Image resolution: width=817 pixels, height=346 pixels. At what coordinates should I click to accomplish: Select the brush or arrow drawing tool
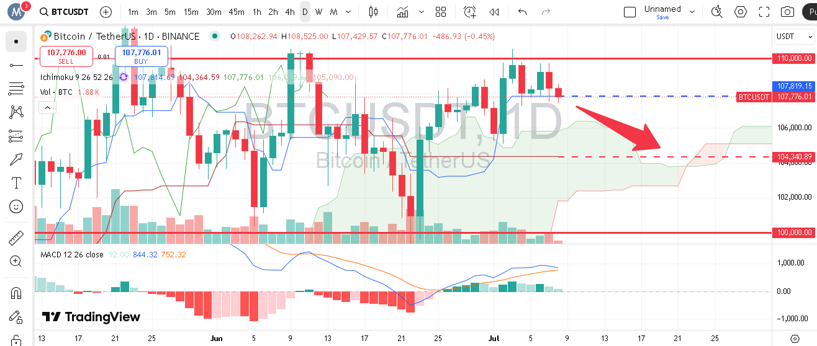click(16, 159)
